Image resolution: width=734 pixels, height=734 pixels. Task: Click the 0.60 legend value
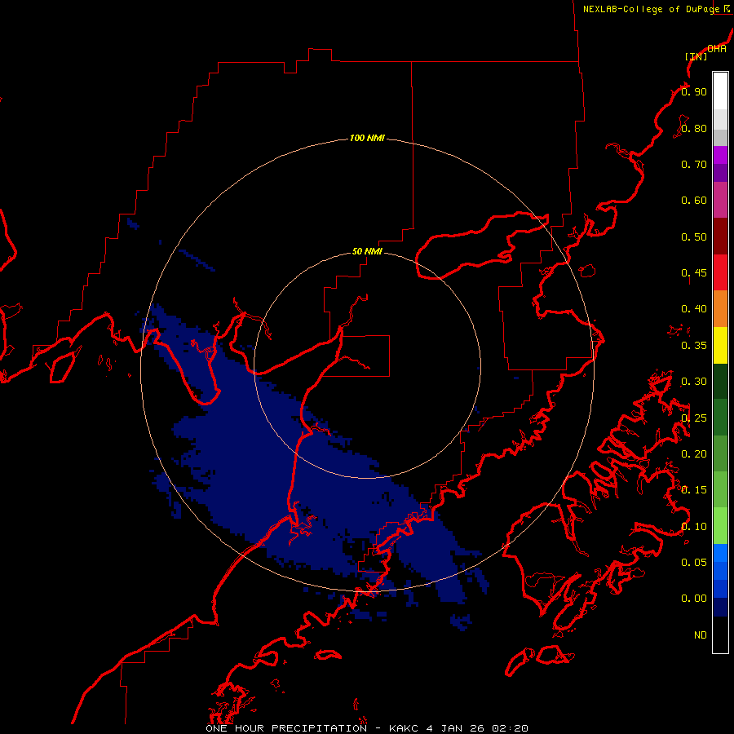(x=694, y=201)
